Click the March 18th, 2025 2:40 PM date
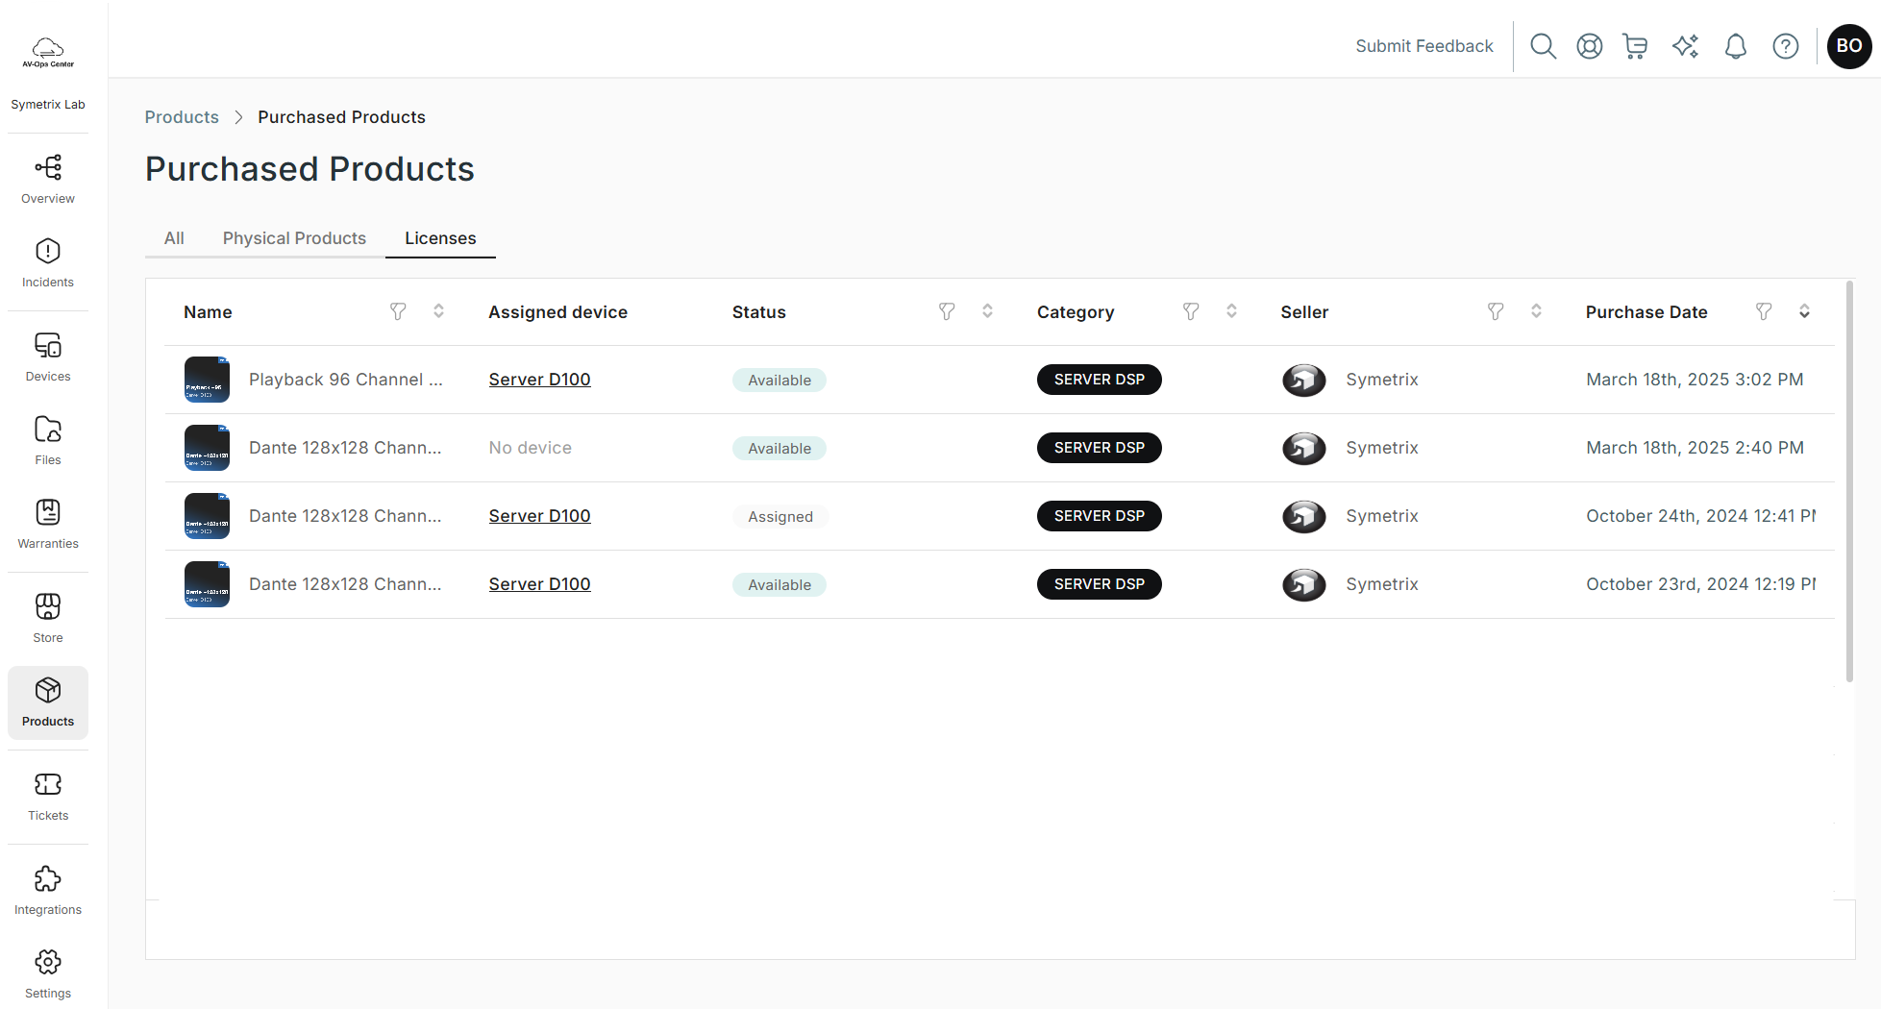Viewport: 1881px width, 1009px height. (1695, 448)
